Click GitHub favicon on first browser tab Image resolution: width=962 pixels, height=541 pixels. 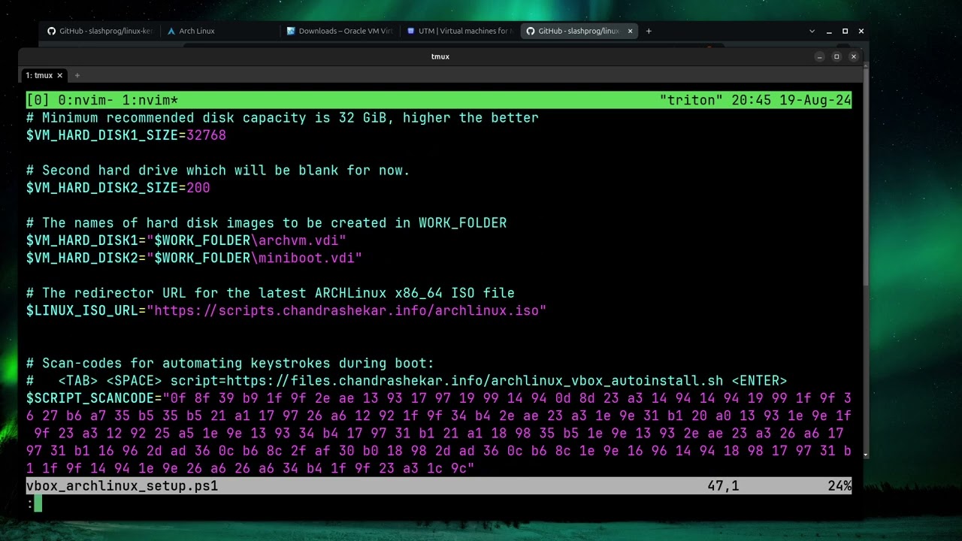click(51, 31)
